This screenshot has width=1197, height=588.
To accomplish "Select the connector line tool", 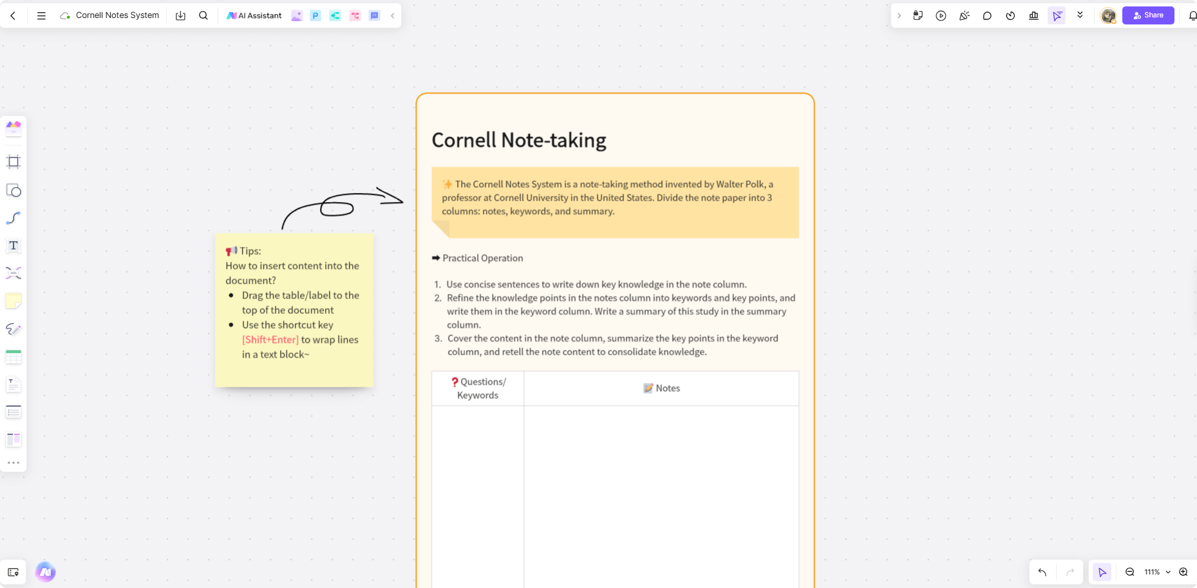I will 14,218.
